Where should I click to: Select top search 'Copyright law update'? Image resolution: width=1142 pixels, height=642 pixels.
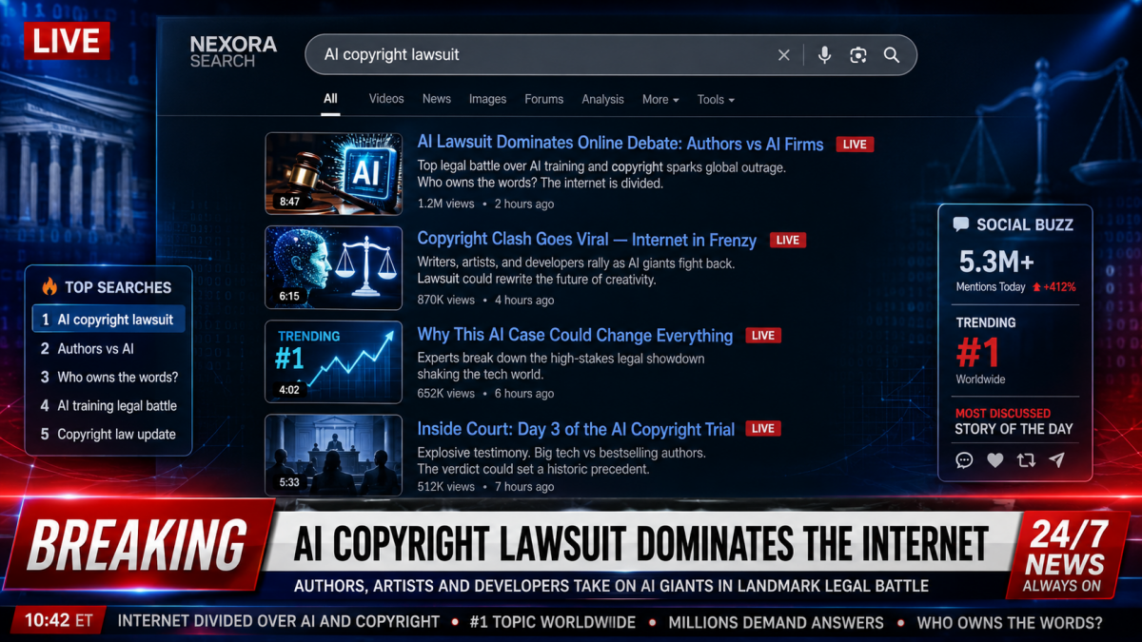(108, 434)
